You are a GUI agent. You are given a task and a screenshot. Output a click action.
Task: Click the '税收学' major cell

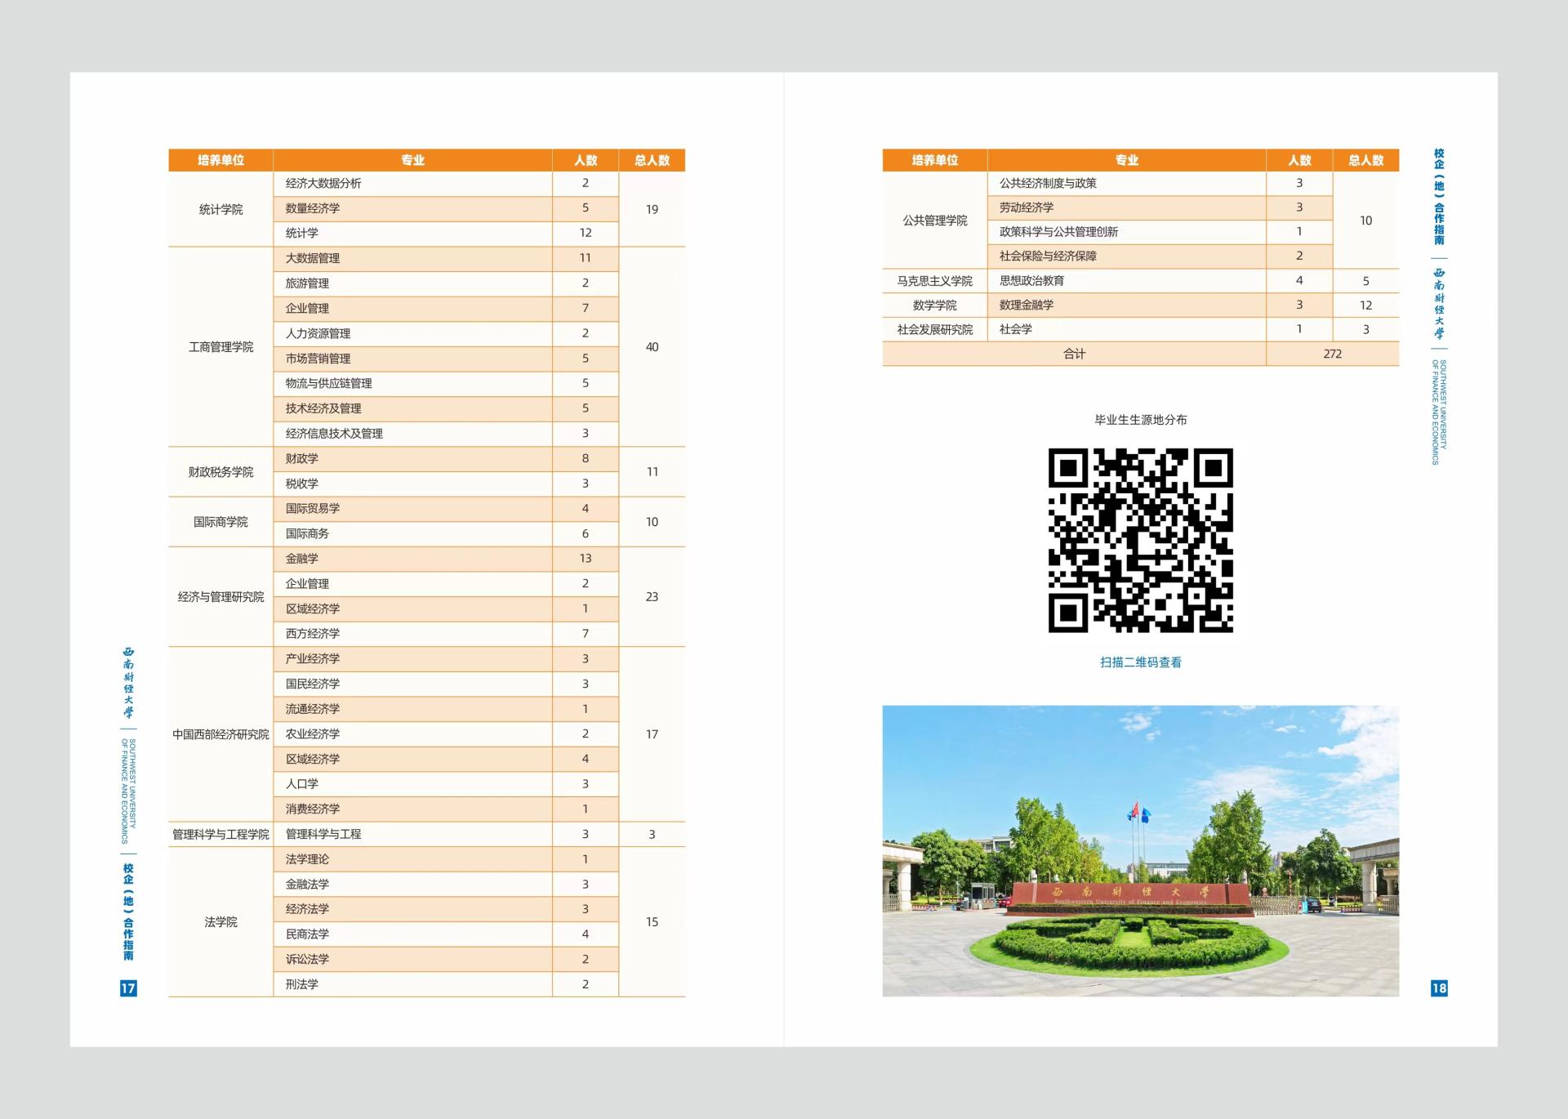coord(412,484)
